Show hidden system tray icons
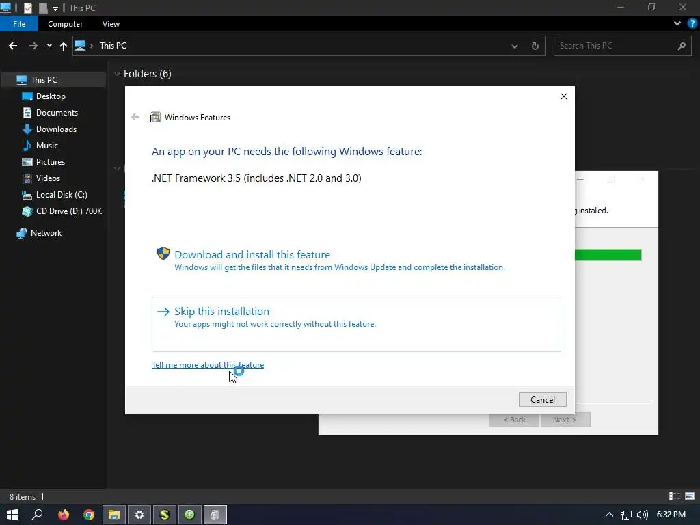The width and height of the screenshot is (700, 525). pos(609,515)
